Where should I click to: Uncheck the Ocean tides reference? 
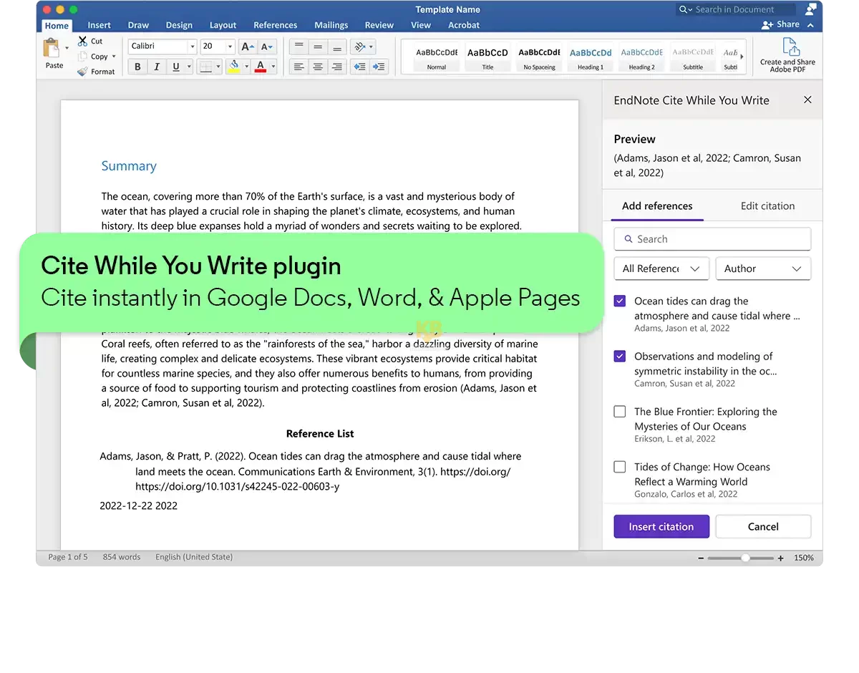click(x=620, y=301)
